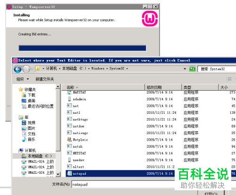Click the Favorites star icon (收藏夹)
The height and width of the screenshot is (195, 236).
pyautogui.click(x=21, y=89)
